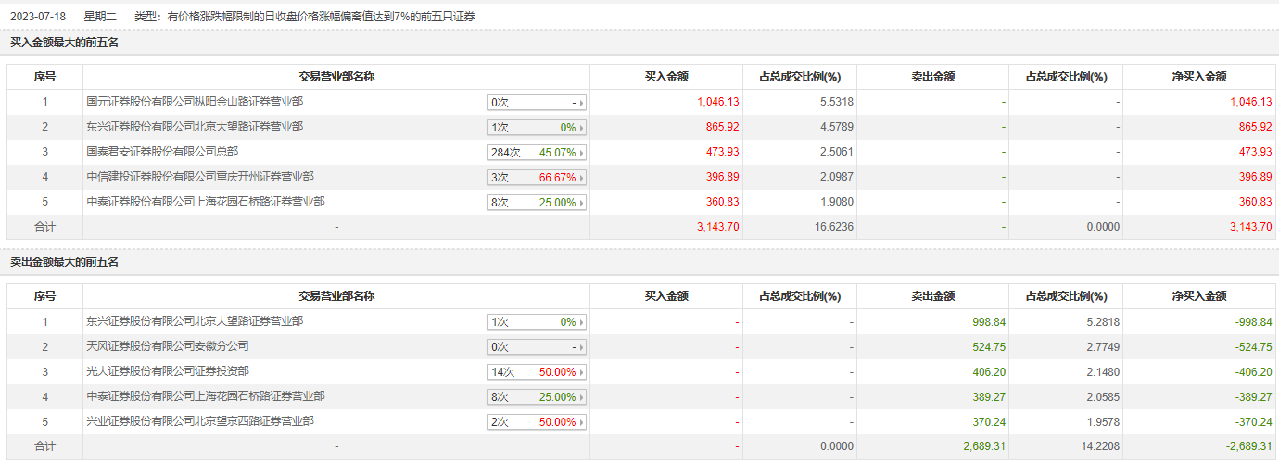Open 光大证券证券投资部 link
The width and height of the screenshot is (1279, 463).
[168, 371]
